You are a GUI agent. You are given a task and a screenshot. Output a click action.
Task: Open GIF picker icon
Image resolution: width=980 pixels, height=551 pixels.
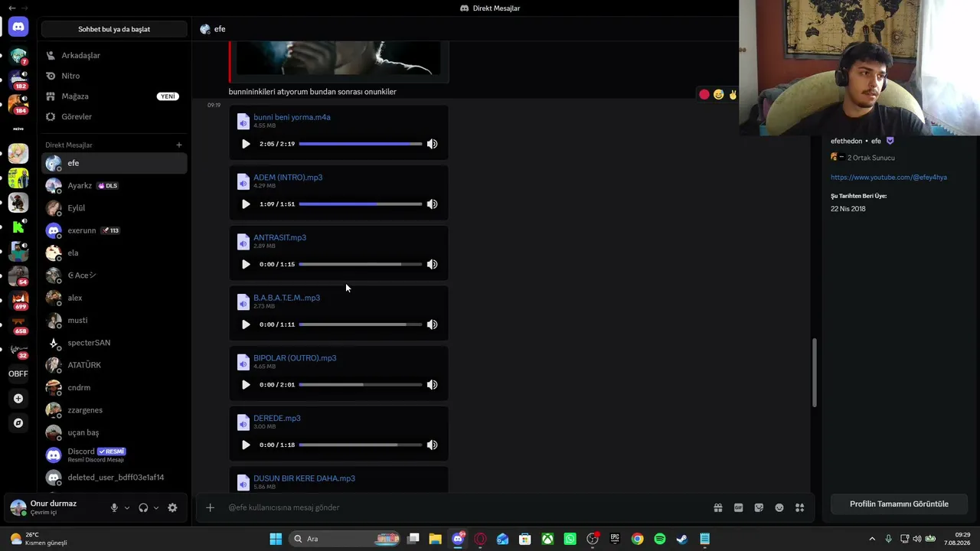click(x=739, y=507)
